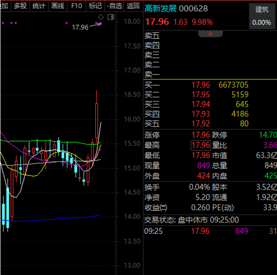
Task: Click the 买五 bid price 17.92
Action: [x=201, y=124]
